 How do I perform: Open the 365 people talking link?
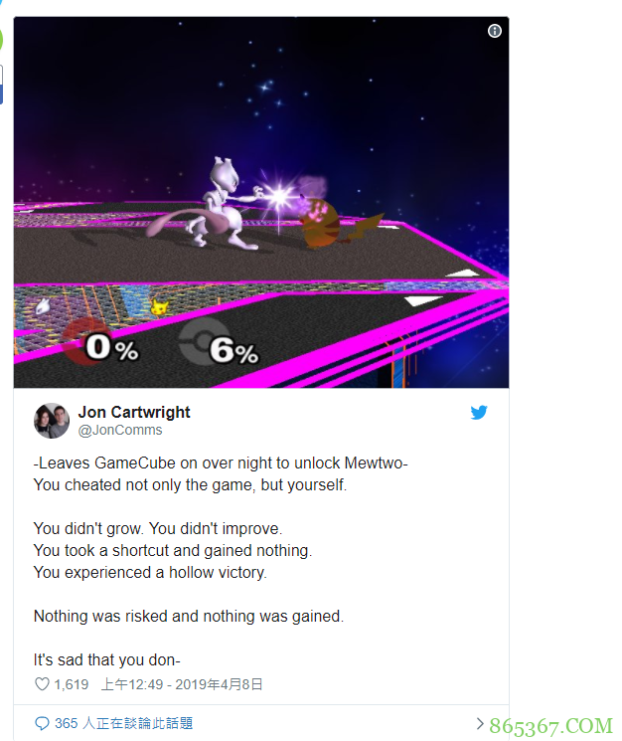[123, 723]
